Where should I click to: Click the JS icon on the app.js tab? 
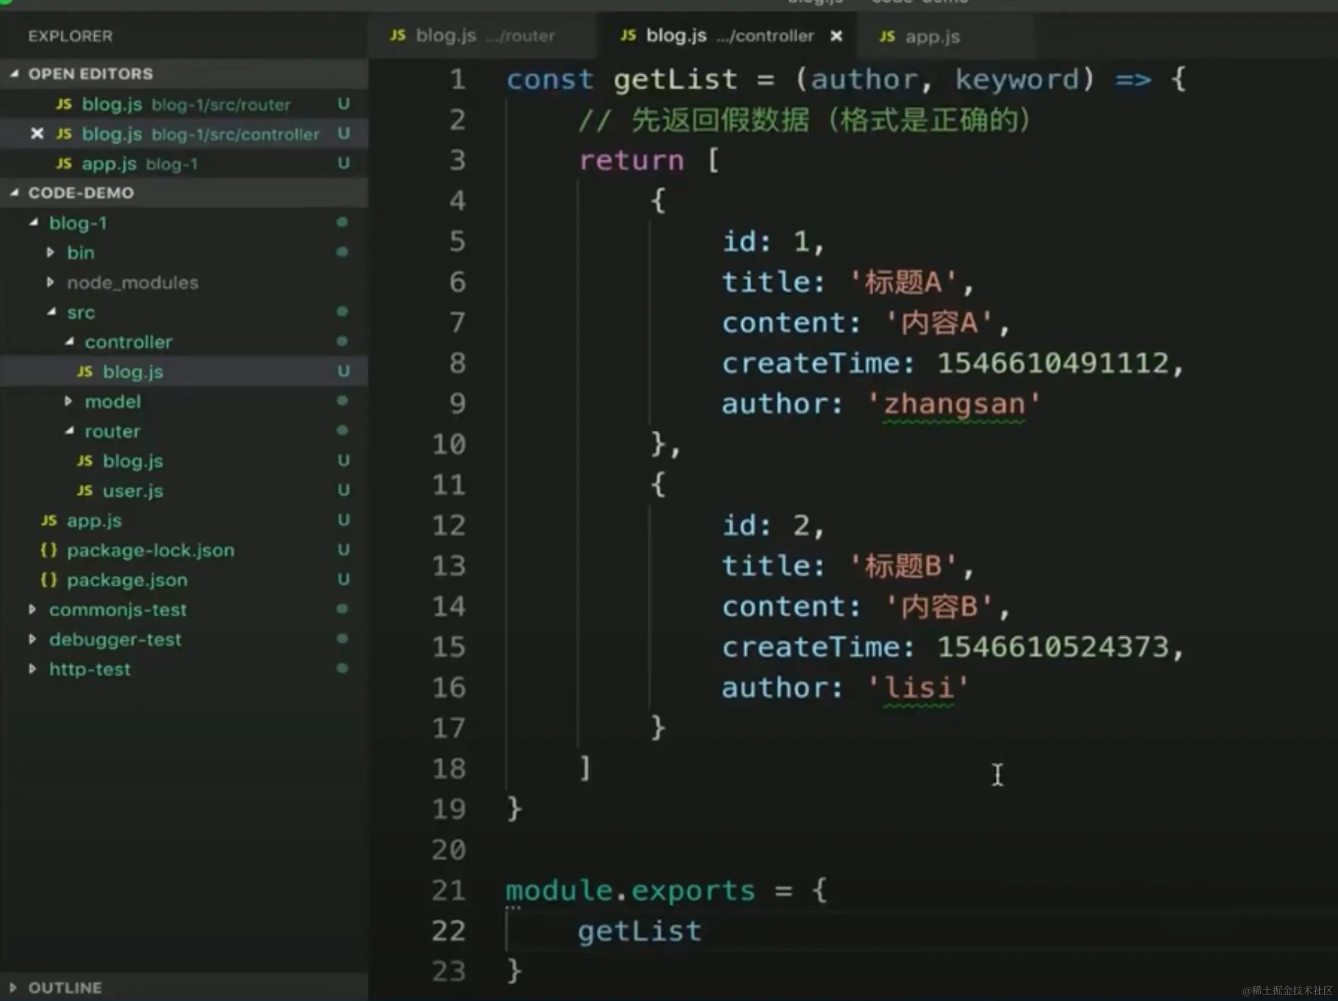pyautogui.click(x=887, y=36)
